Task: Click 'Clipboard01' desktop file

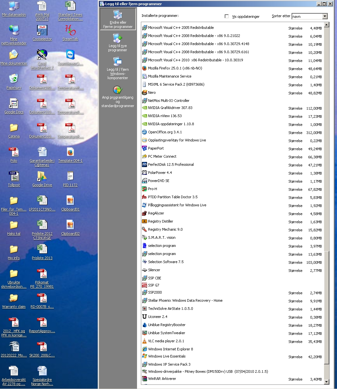Action: coord(70,203)
